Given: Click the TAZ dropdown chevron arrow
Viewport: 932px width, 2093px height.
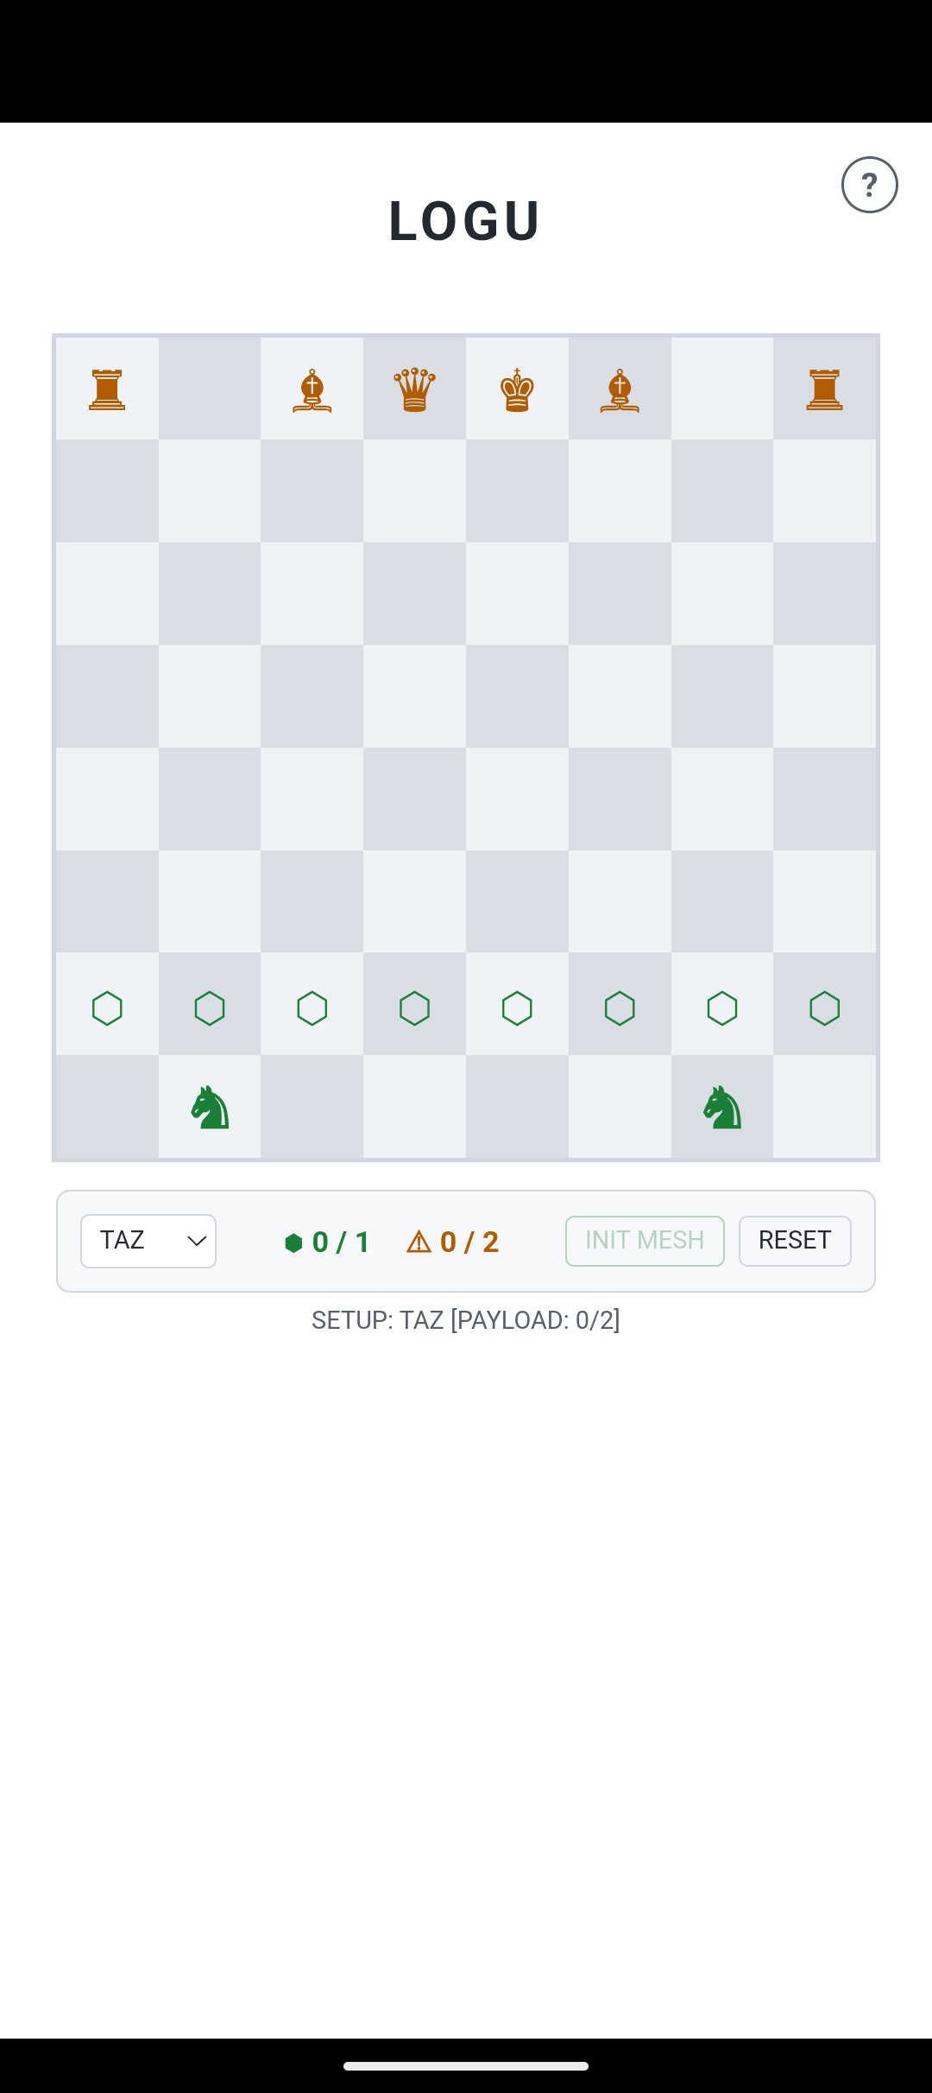Looking at the screenshot, I should click(197, 1241).
